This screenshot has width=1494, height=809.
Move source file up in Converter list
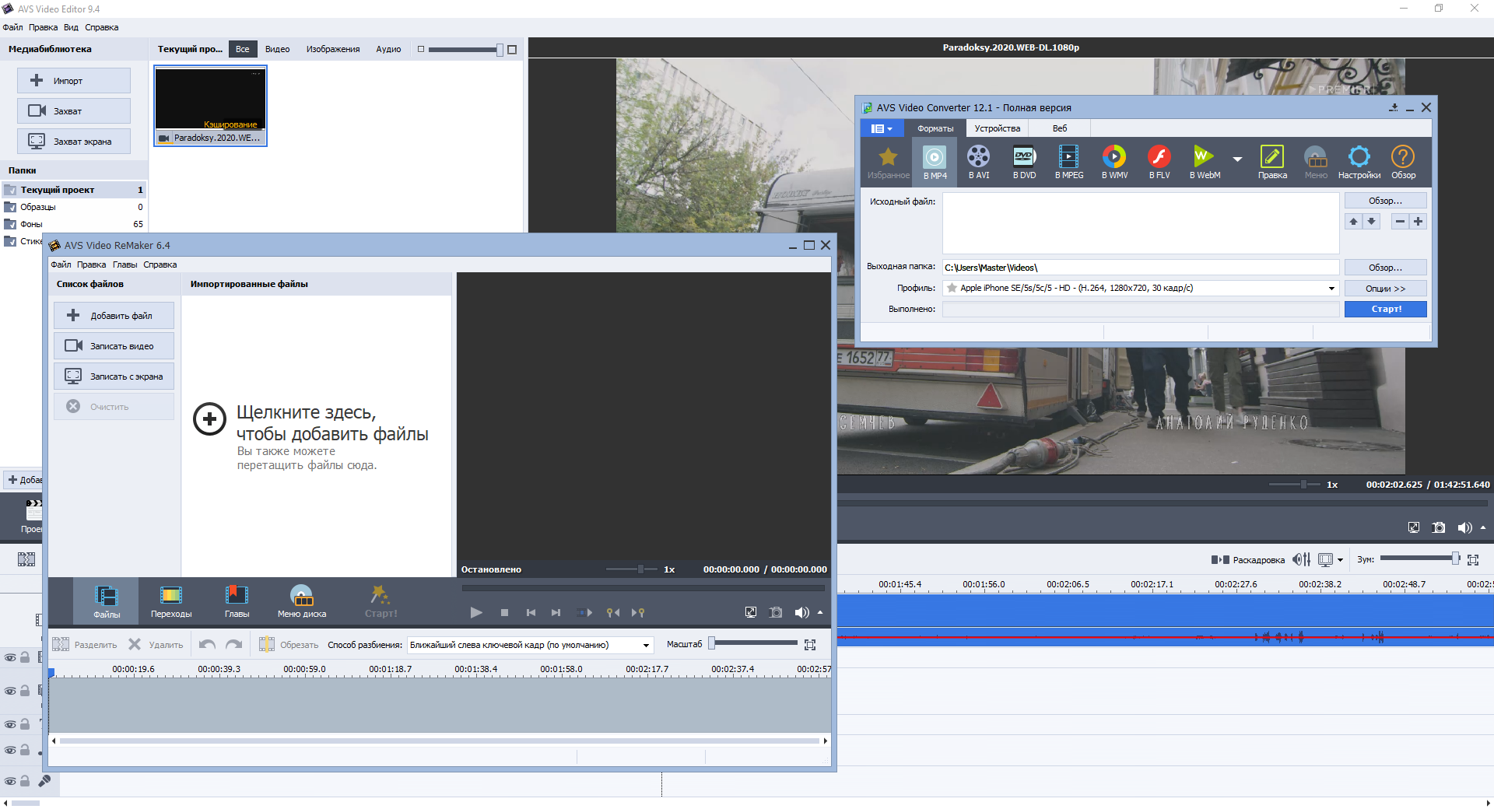tap(1354, 222)
